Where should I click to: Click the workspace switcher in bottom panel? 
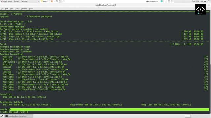[x=188, y=116]
